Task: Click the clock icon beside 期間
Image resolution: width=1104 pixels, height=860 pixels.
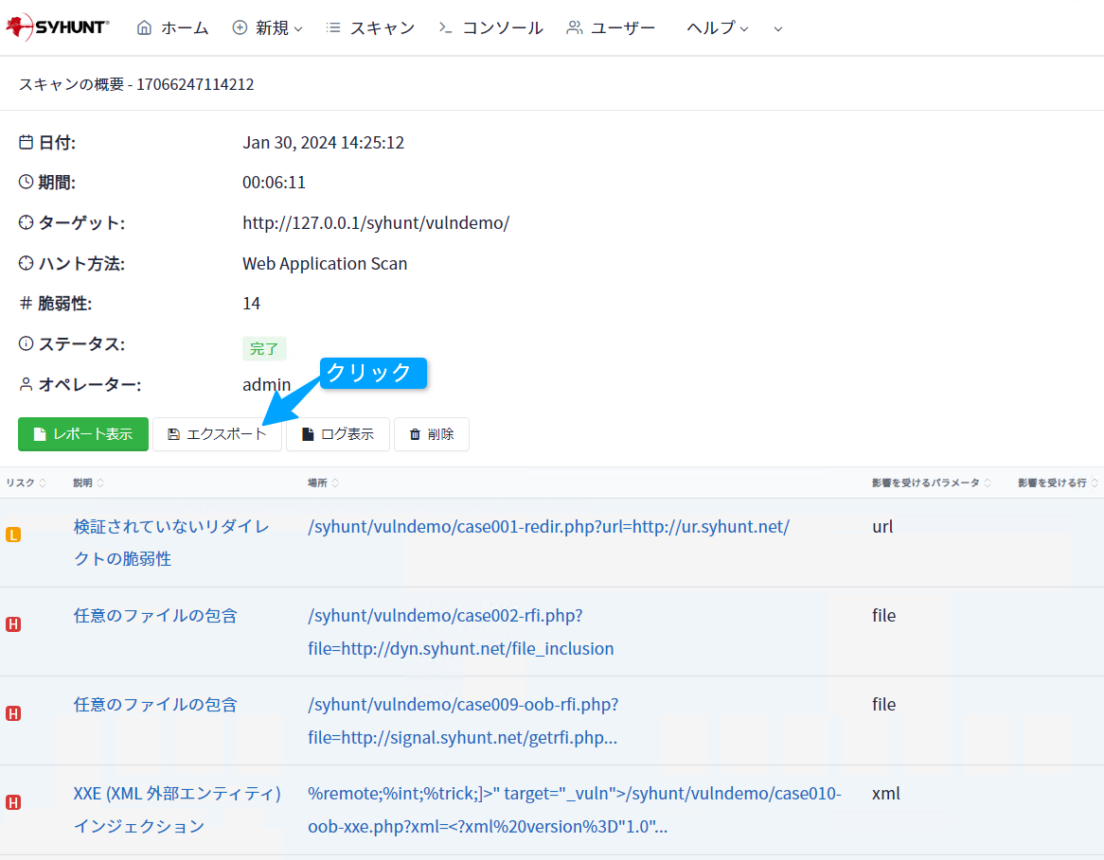Action: (x=27, y=182)
